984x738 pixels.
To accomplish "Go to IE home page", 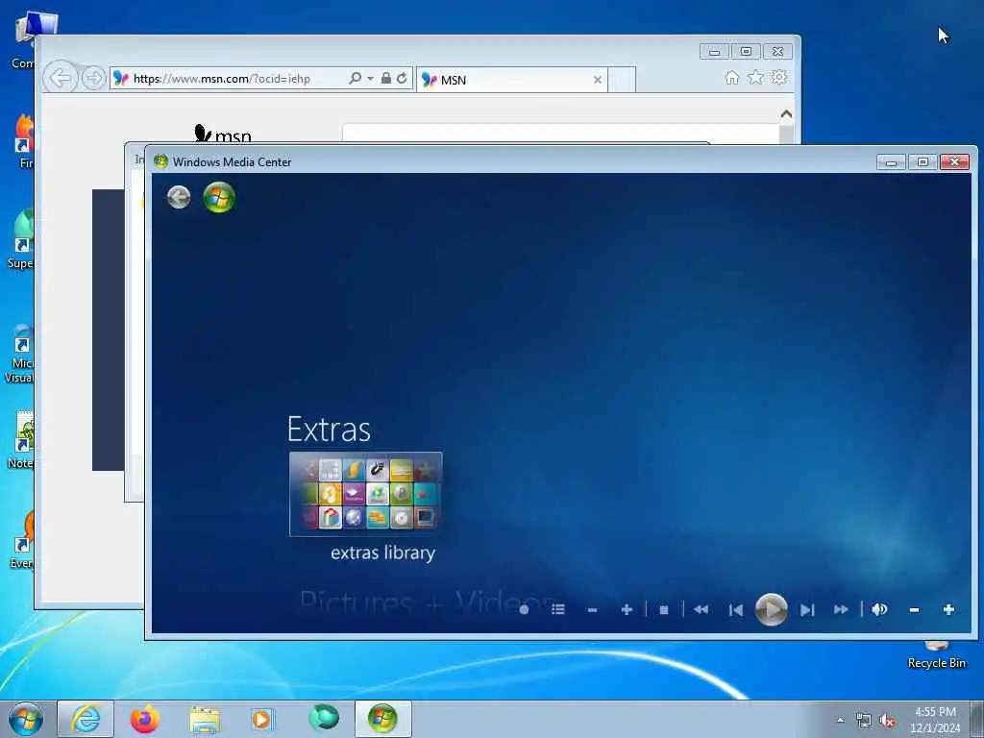I will [x=731, y=77].
